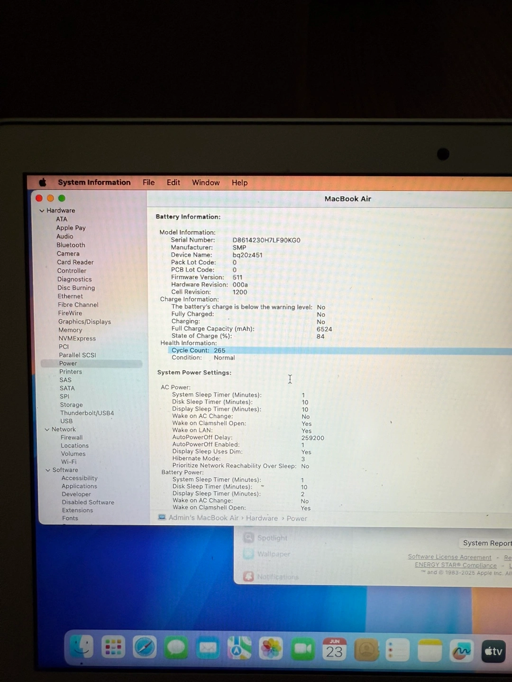Click the computer icon in the path bar
512x682 pixels.
click(162, 517)
